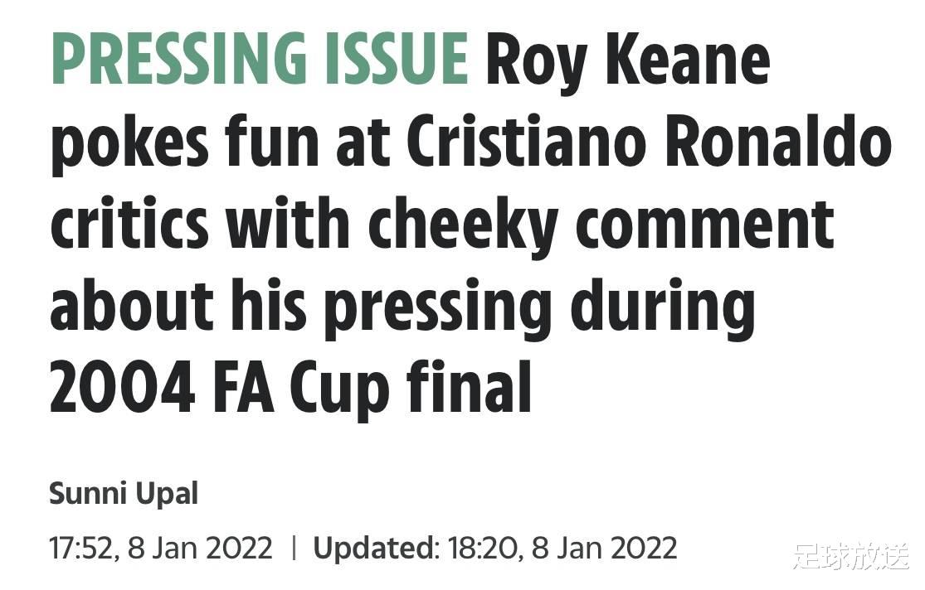Screen dimensions: 925x590
Task: Click the green PRESSING ISSUE kicker label
Action: point(260,59)
